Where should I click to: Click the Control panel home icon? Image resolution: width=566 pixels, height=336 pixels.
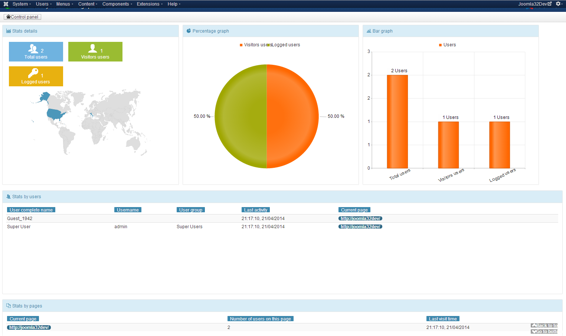[x=9, y=17]
